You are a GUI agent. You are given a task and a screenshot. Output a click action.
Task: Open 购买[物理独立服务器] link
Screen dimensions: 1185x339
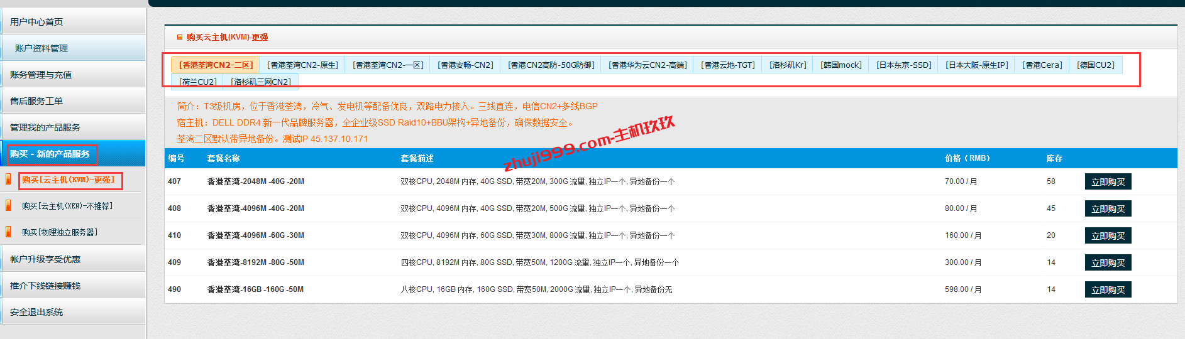pos(60,232)
